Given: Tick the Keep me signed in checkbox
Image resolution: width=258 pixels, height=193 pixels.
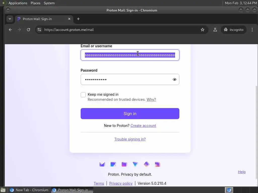Looking at the screenshot, I should (x=83, y=95).
